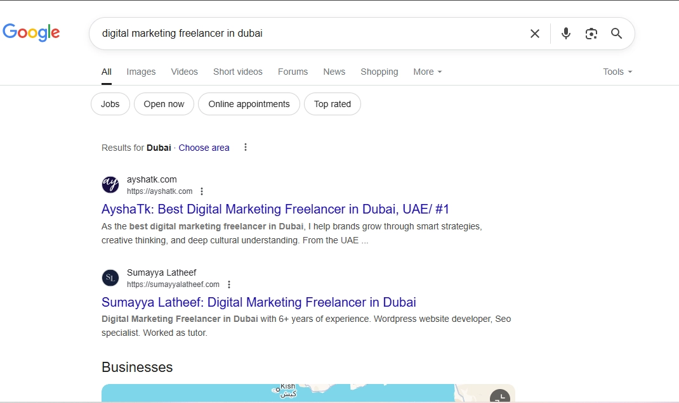
Task: Focus the search query input field
Action: [x=312, y=34]
